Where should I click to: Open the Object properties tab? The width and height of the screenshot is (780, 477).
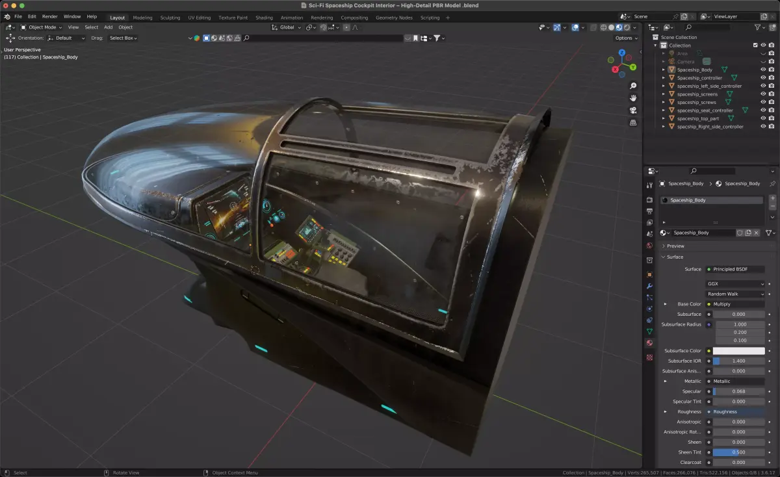[x=649, y=274]
